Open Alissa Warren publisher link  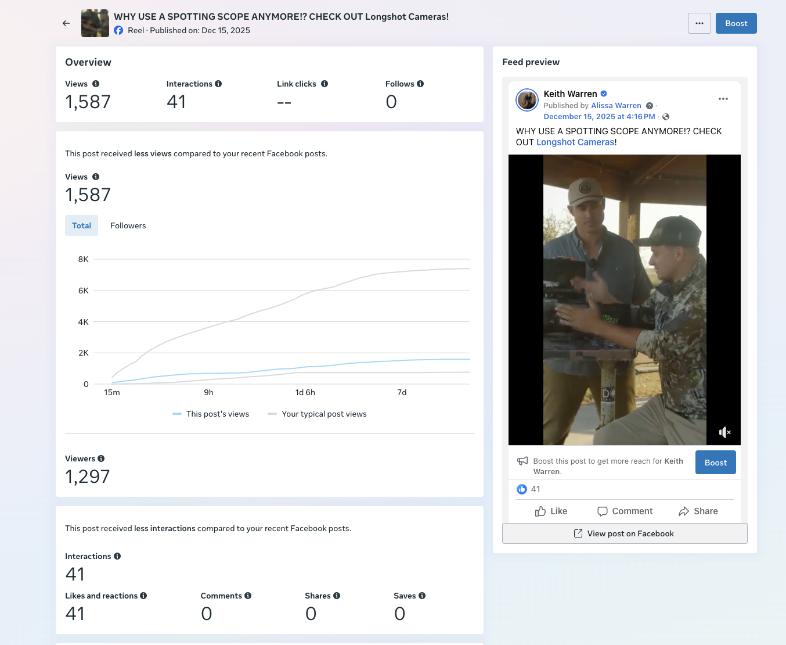click(616, 106)
